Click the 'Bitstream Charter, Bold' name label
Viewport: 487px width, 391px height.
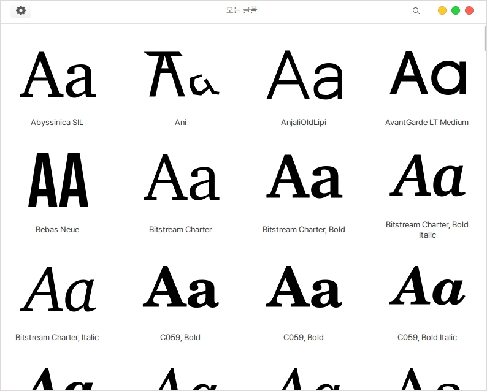pos(304,230)
